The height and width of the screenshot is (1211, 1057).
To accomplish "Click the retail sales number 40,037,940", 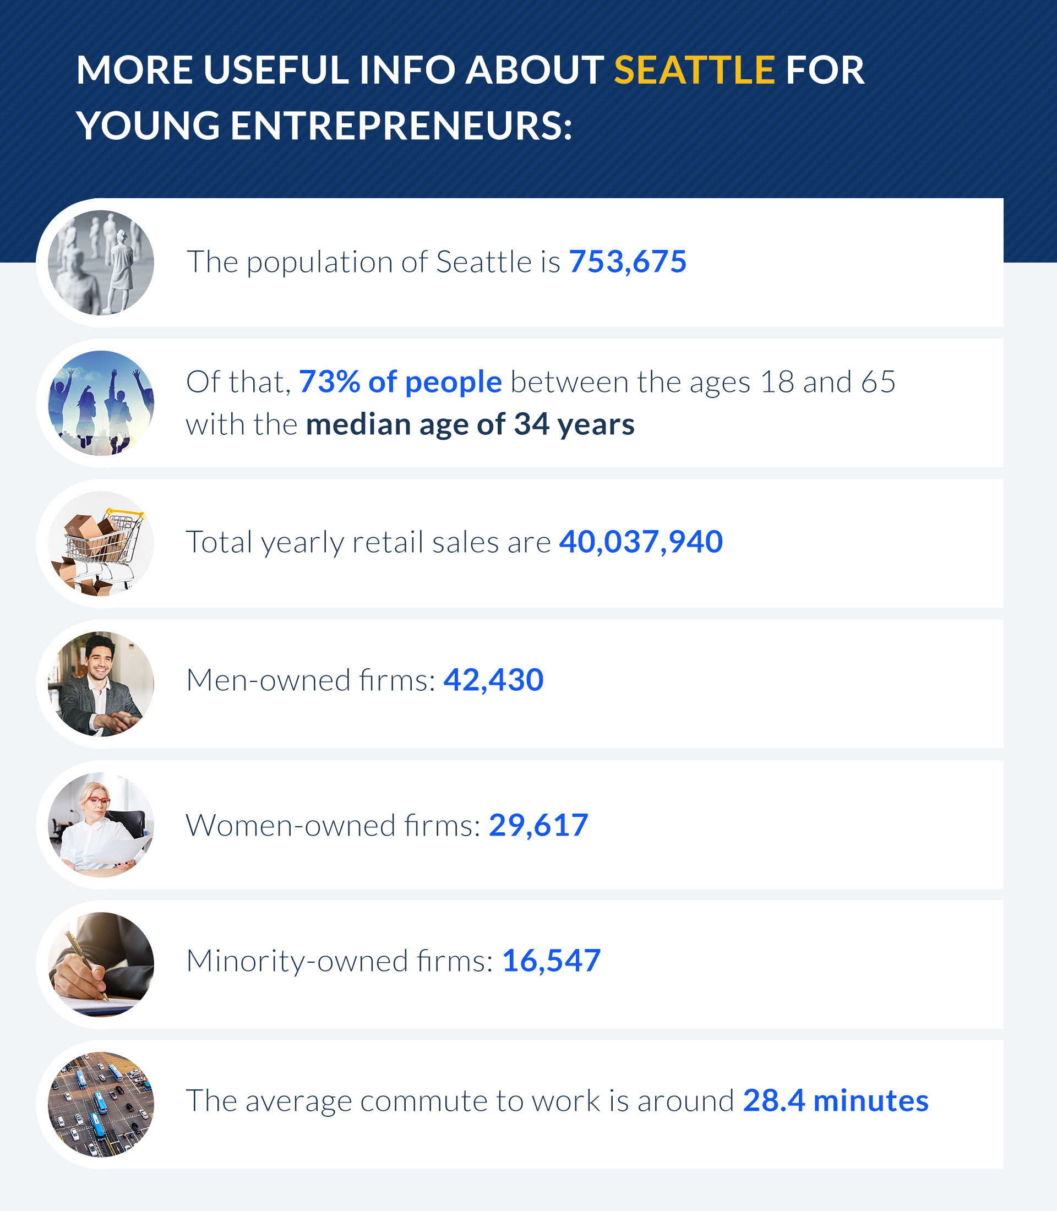I will (x=641, y=542).
